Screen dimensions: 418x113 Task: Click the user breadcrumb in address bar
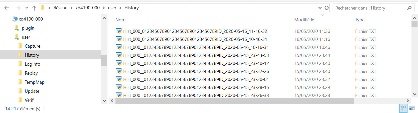[x=112, y=8]
